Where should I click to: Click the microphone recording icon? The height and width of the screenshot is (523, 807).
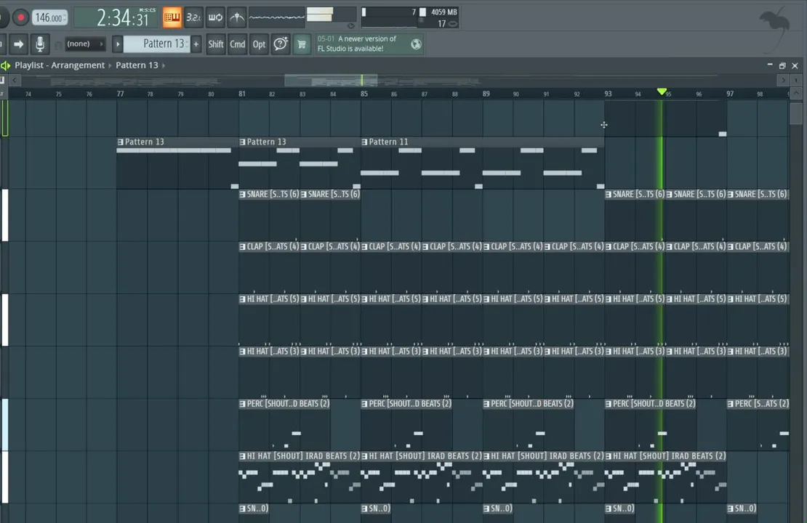click(40, 44)
